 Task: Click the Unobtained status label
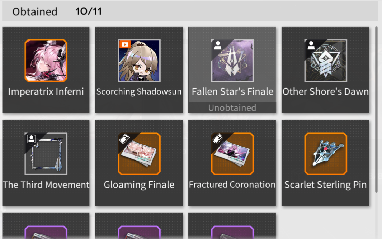pyautogui.click(x=232, y=108)
